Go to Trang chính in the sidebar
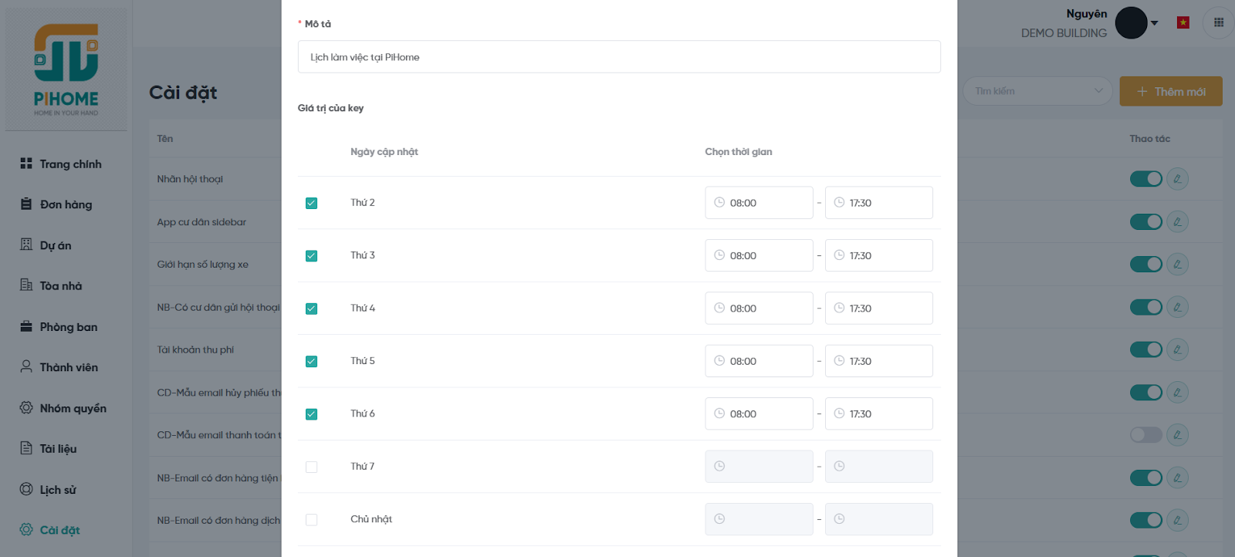Viewport: 1235px width, 557px height. (70, 164)
